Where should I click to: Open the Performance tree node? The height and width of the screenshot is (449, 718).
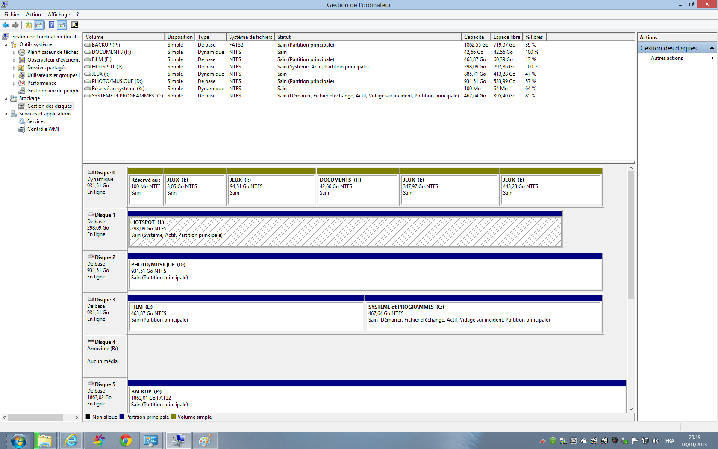pyautogui.click(x=41, y=83)
